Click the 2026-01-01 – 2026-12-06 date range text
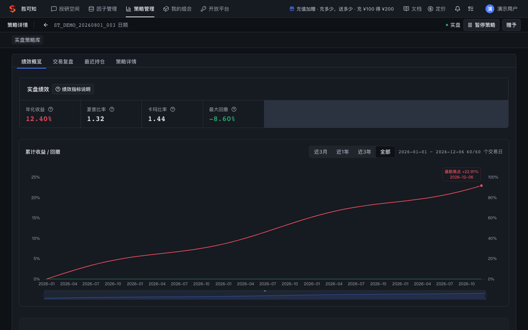 [431, 152]
